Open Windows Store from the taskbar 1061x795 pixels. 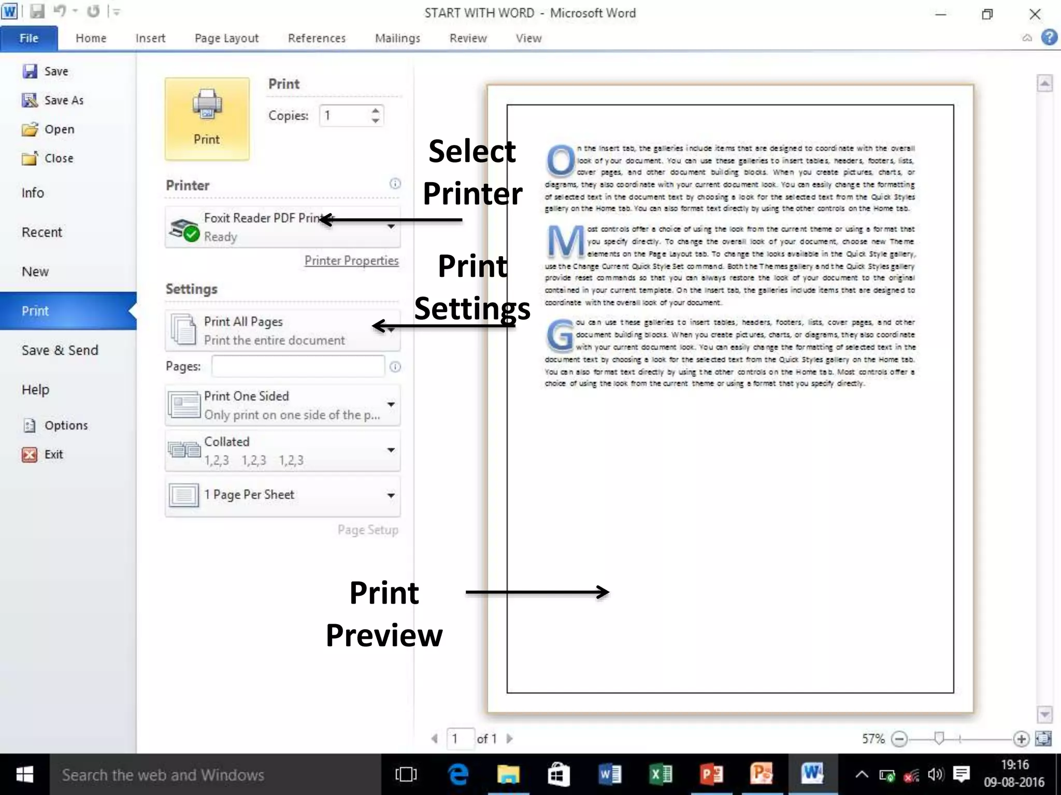point(558,774)
